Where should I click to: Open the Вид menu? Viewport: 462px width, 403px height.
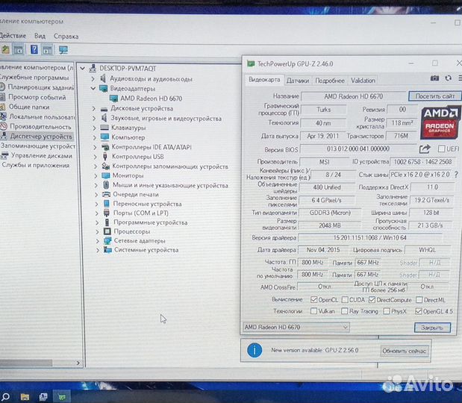tap(40, 36)
